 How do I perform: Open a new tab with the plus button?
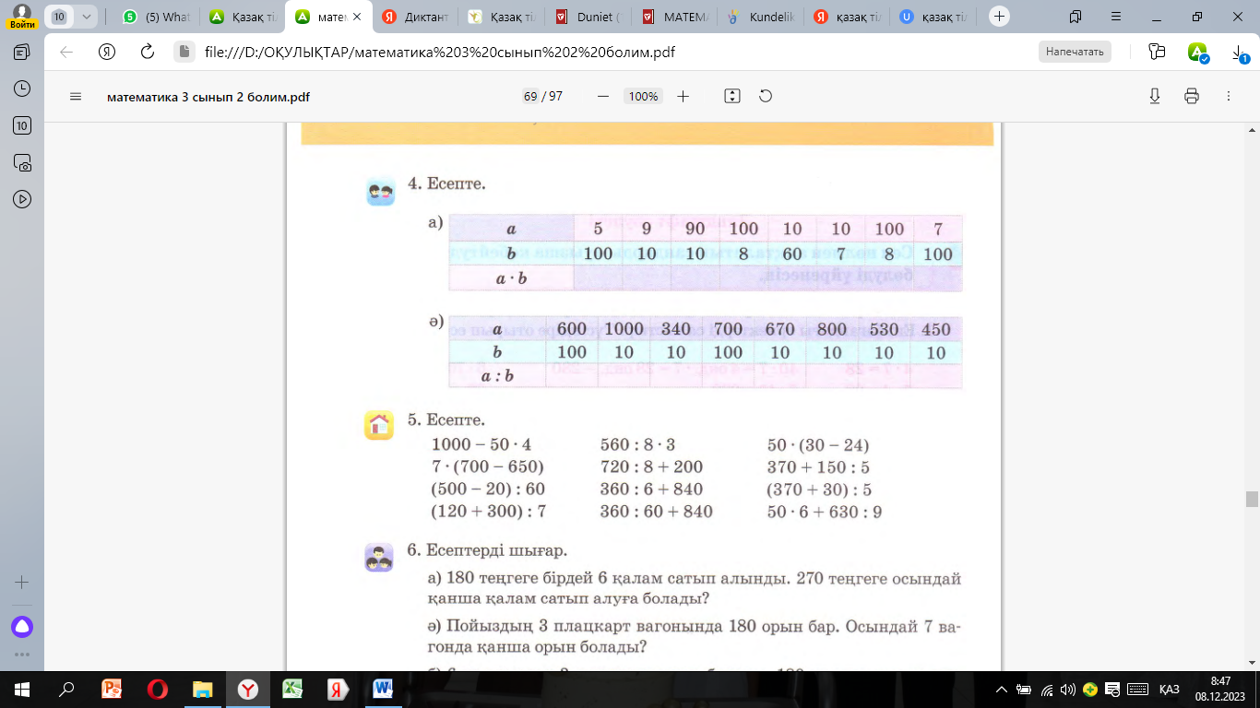999,17
